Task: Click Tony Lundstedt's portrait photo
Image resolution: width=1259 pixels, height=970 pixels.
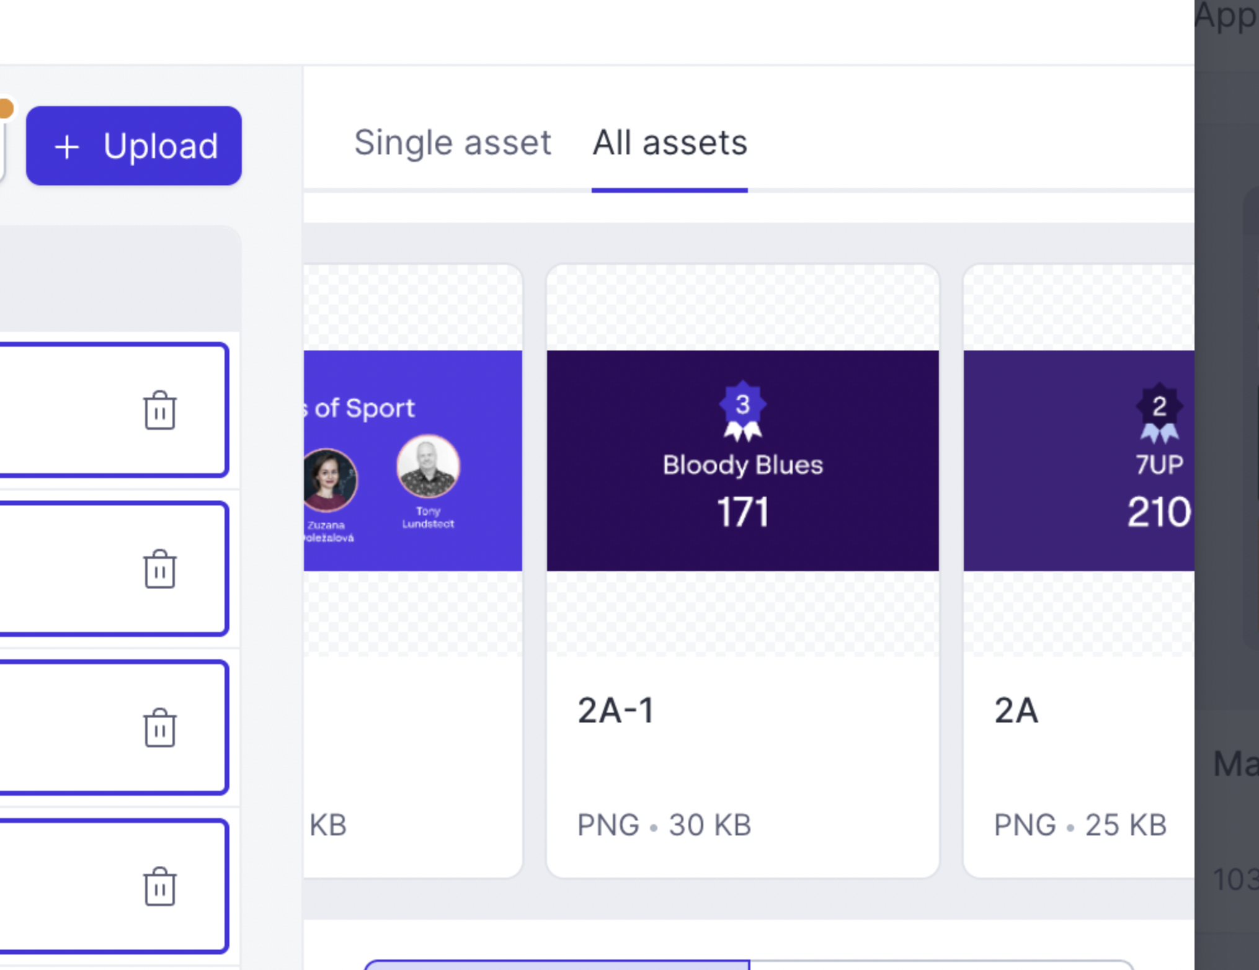Action: point(428,466)
